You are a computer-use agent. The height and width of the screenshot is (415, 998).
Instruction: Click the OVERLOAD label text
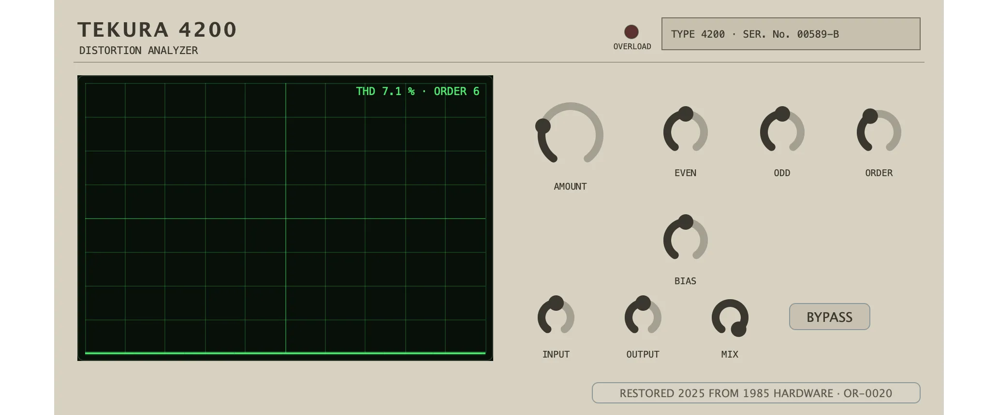[632, 46]
